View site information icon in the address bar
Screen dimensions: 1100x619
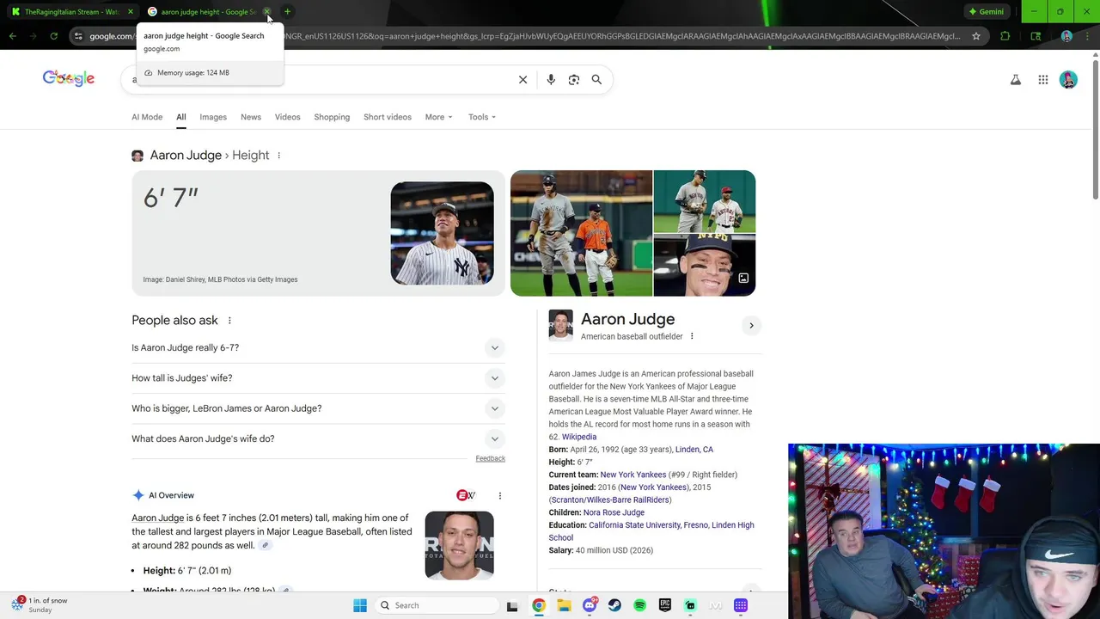pos(78,36)
